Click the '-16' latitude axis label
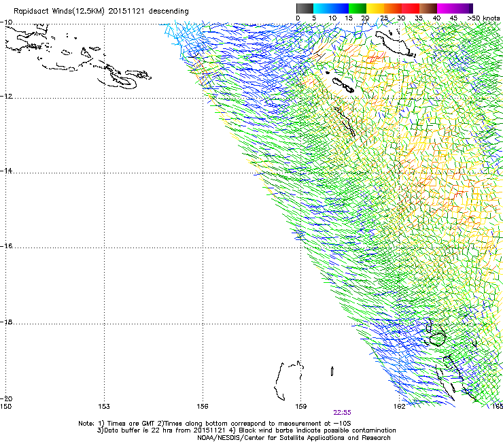This screenshot has height=442, width=503. pyautogui.click(x=6, y=246)
